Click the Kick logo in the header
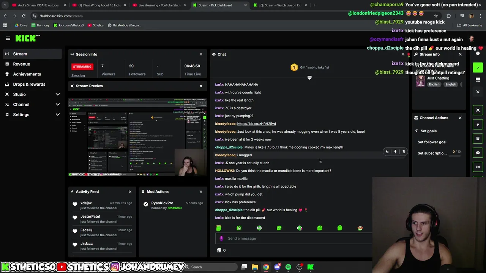Viewport: 486px width, 273px height. coord(27,38)
